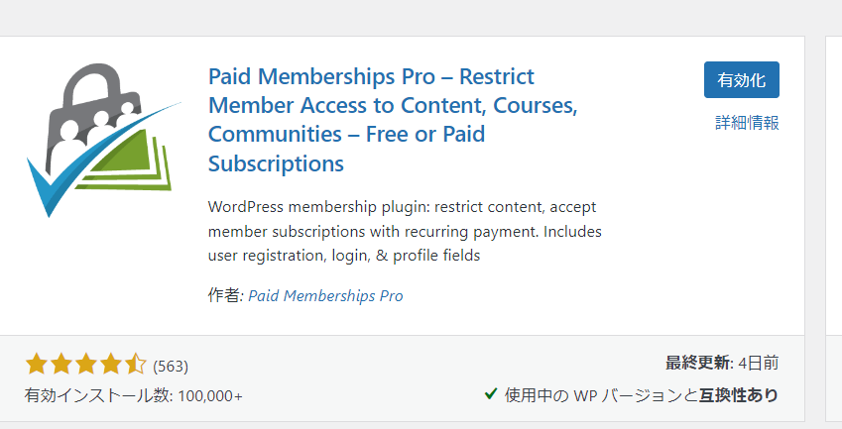Viewport: 842px width, 429px height.
Task: Click the green compatibility checkmark icon
Action: tap(490, 394)
